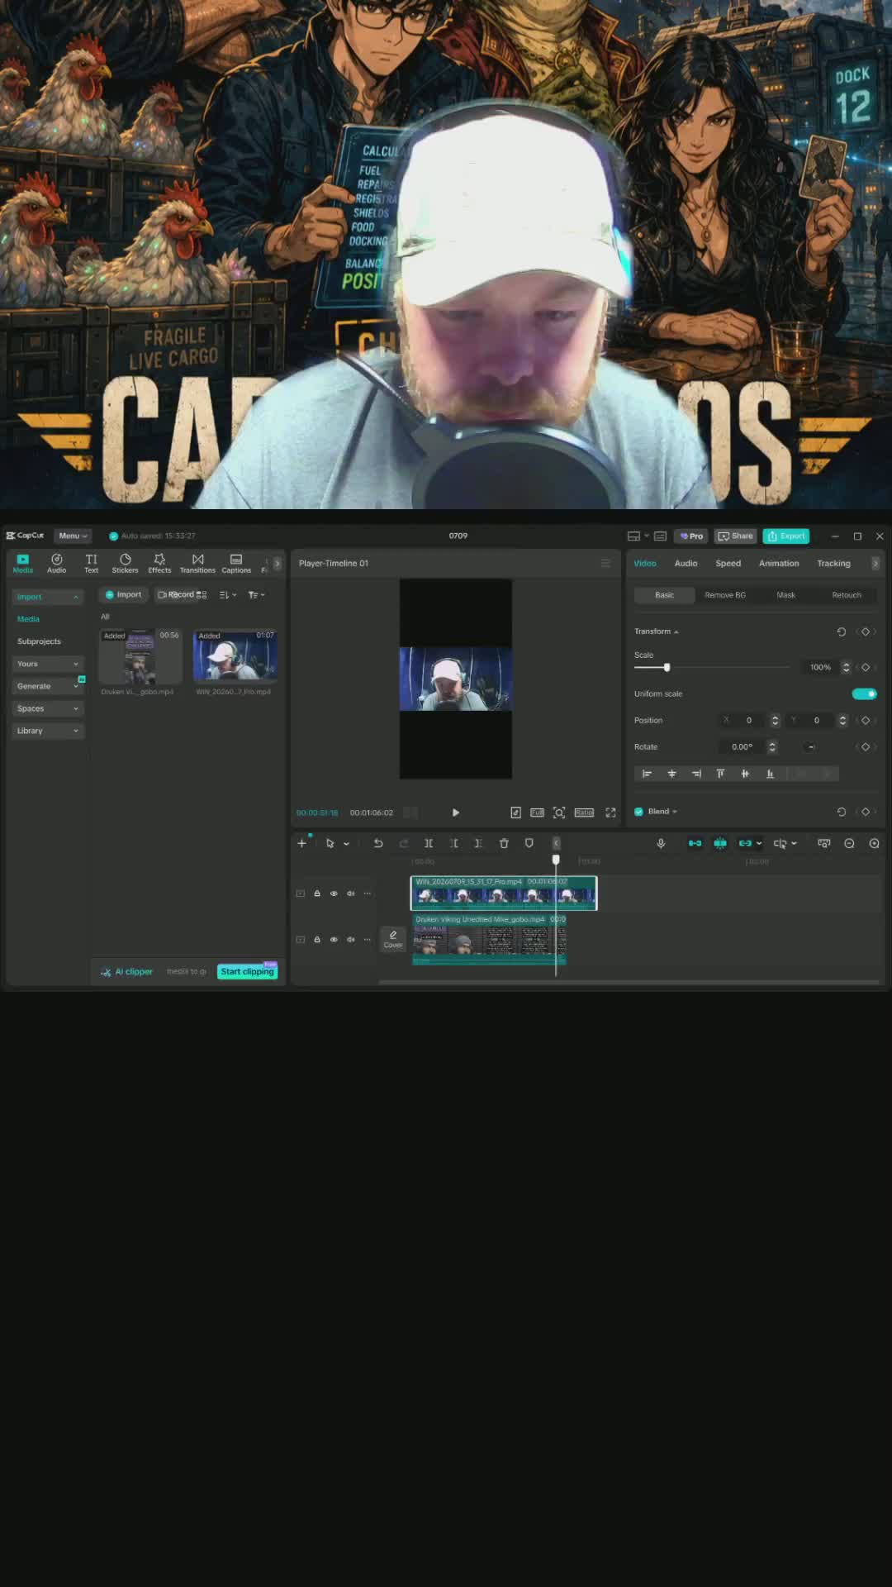The image size is (892, 1587).
Task: Switch to the Animation tab
Action: 779,563
